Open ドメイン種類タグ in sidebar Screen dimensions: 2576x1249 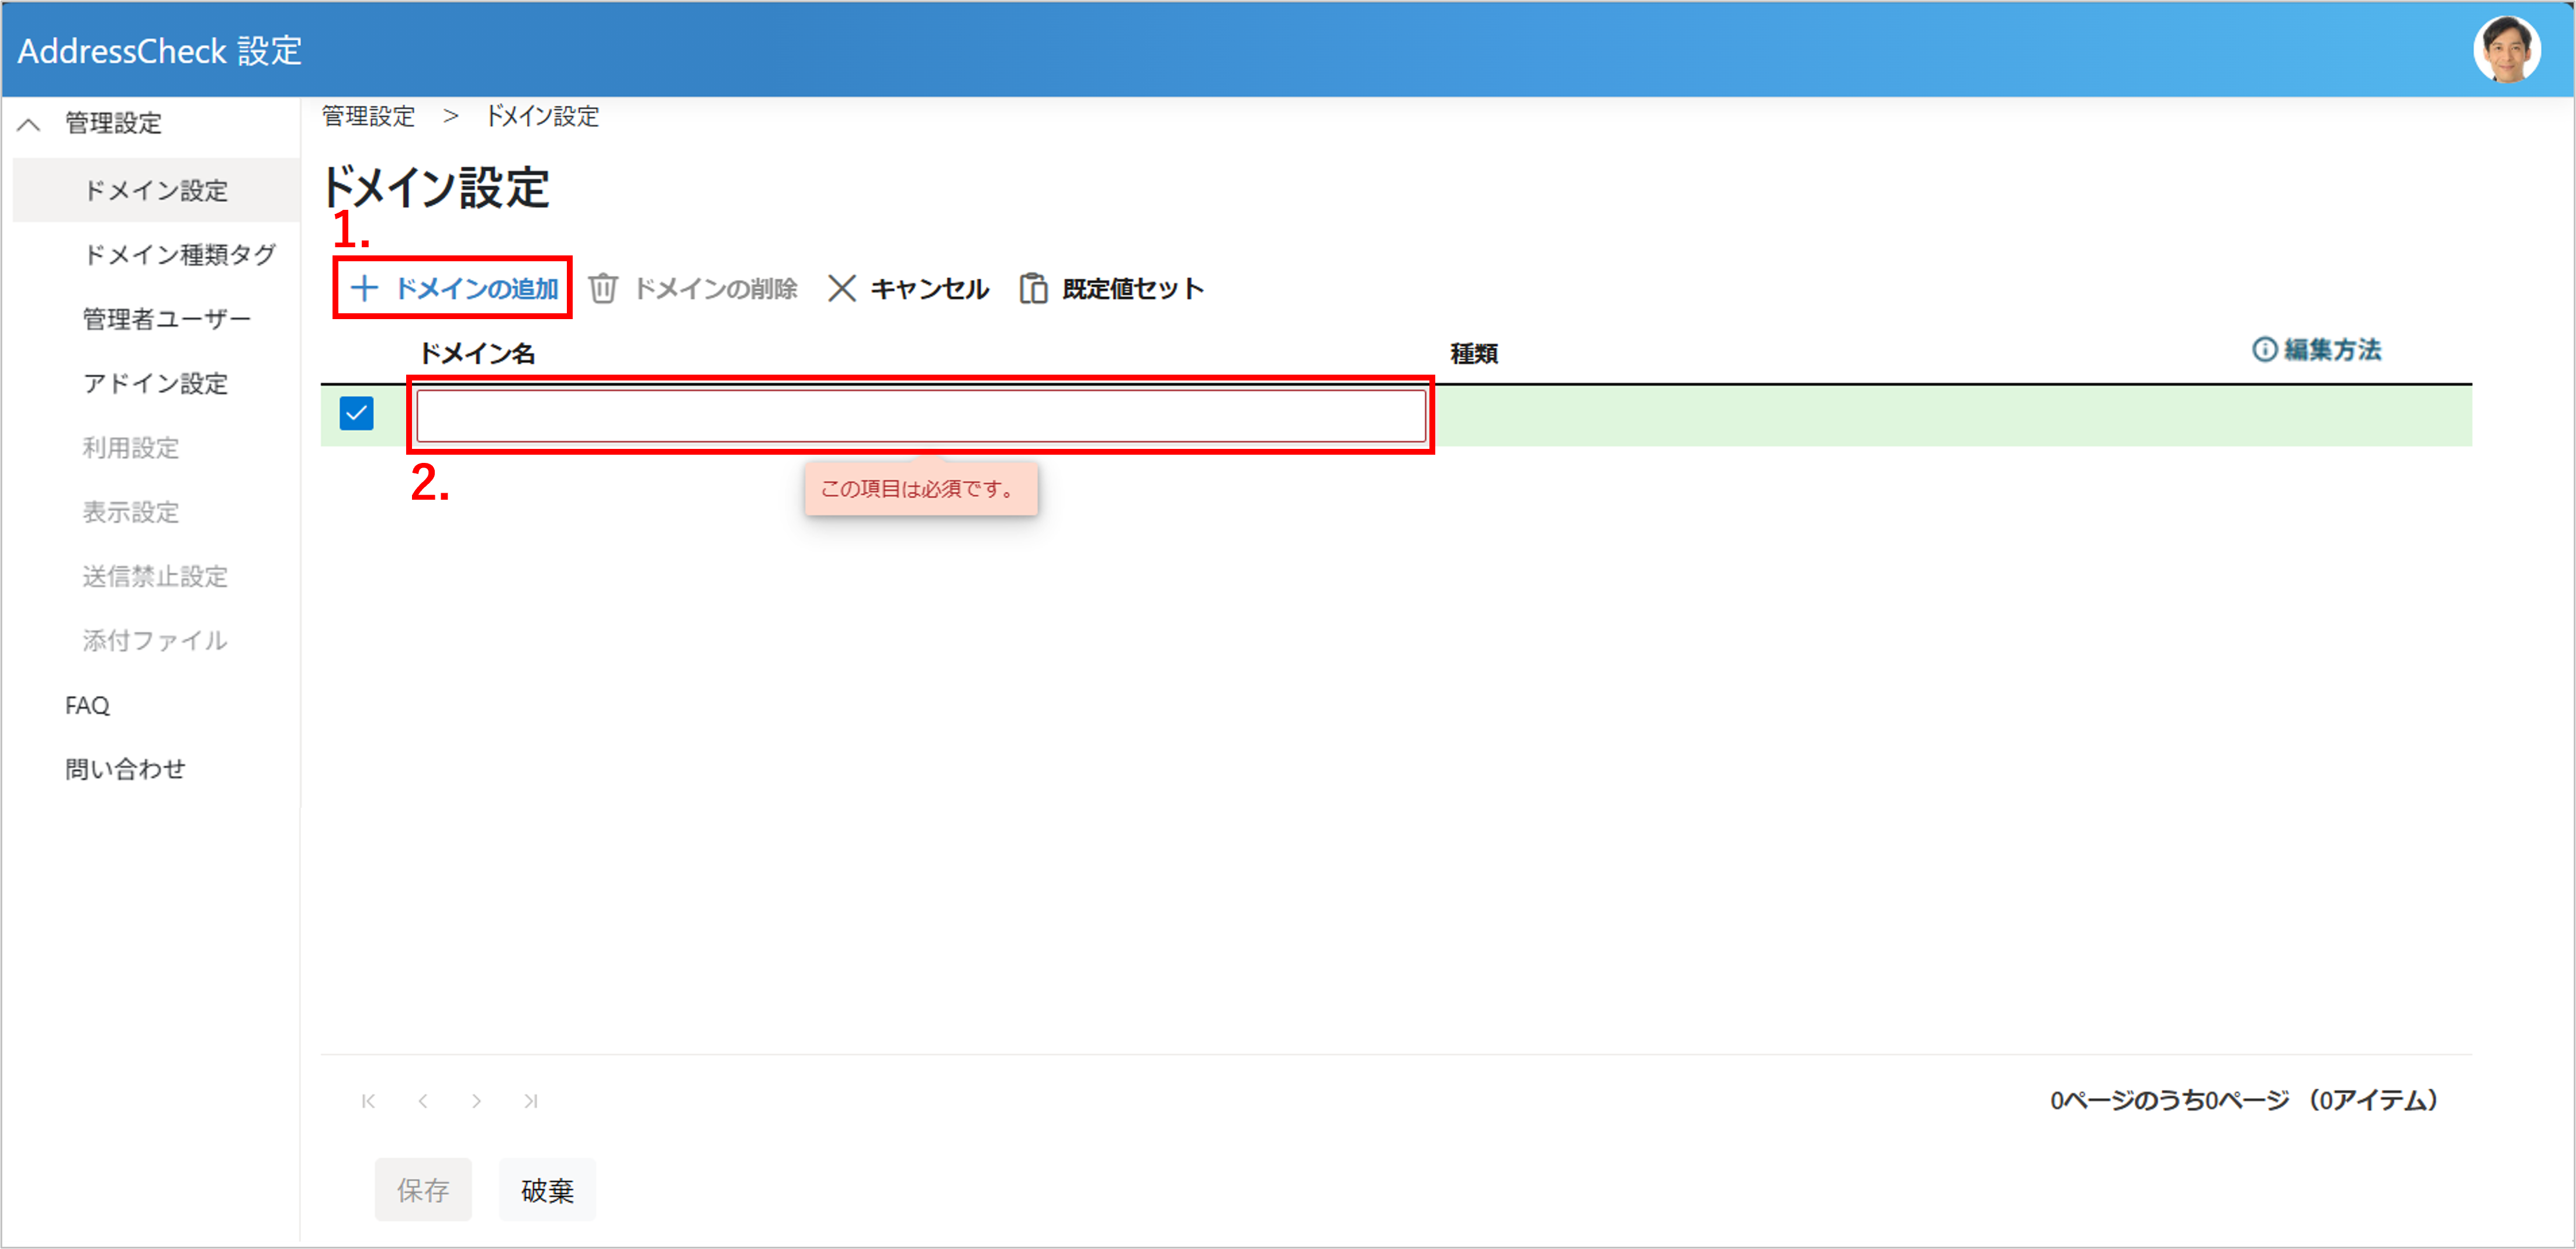pos(179,255)
